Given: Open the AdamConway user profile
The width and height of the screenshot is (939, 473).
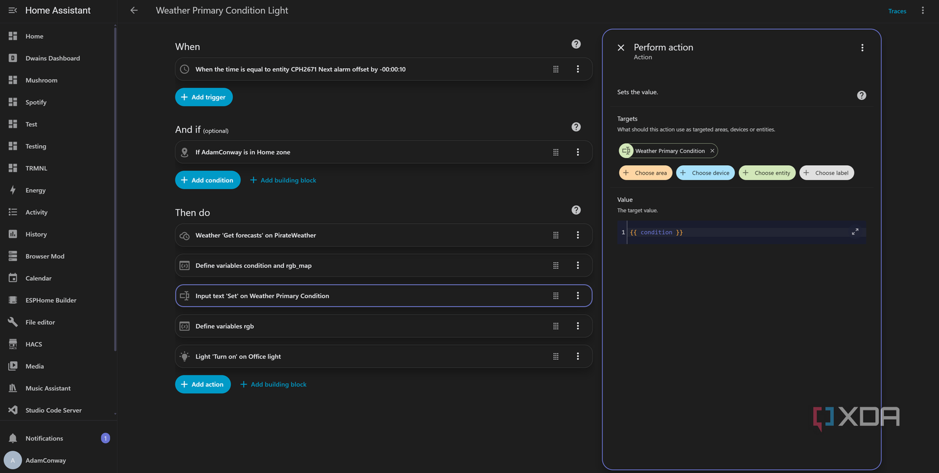Looking at the screenshot, I should 58,460.
